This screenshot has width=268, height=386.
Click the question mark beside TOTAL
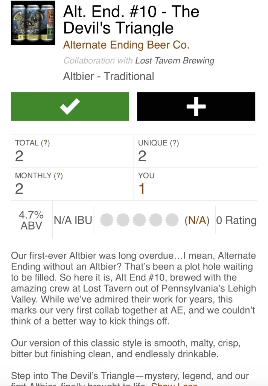coord(45,143)
